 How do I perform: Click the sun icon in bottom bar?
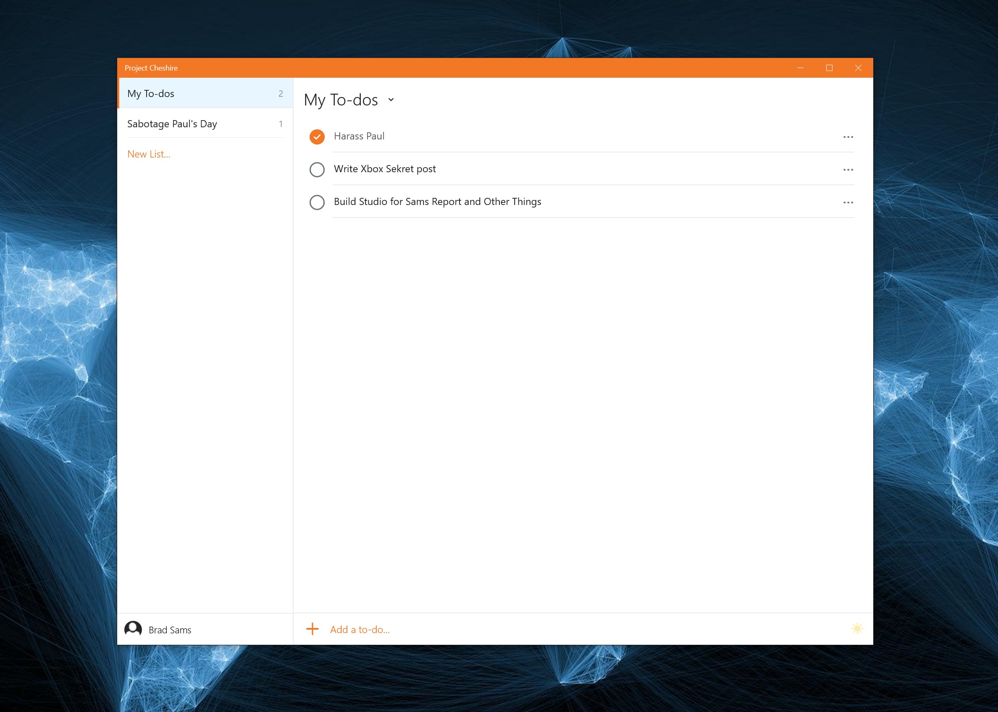tap(857, 629)
